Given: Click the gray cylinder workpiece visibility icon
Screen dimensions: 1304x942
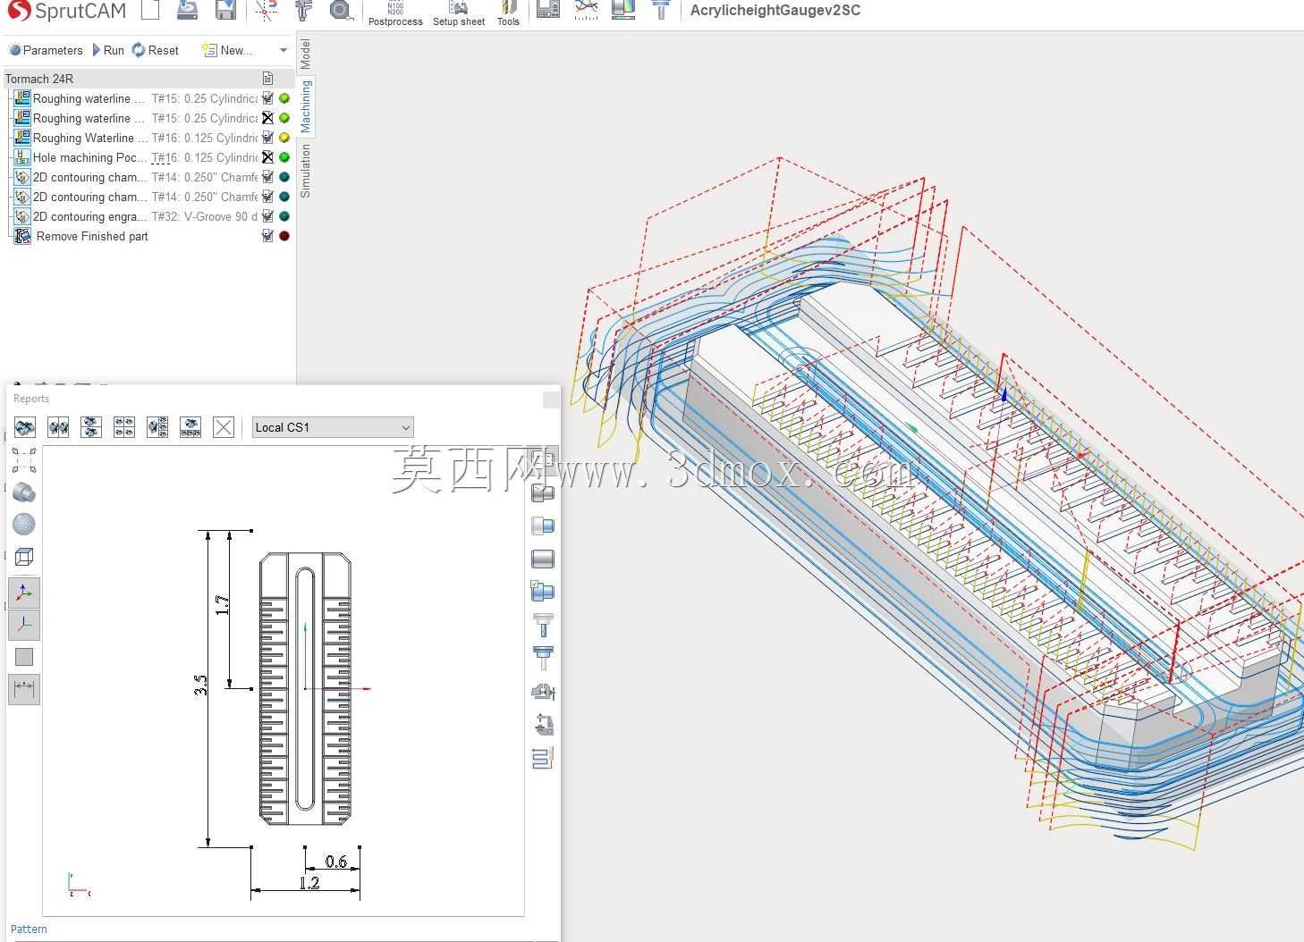Looking at the screenshot, I should coord(543,559).
